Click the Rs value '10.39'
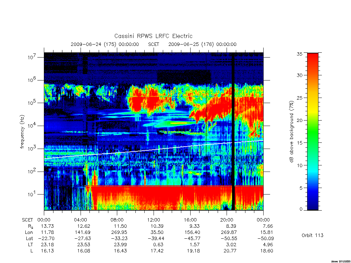Viewport: 351px width, 263px height. point(157,226)
